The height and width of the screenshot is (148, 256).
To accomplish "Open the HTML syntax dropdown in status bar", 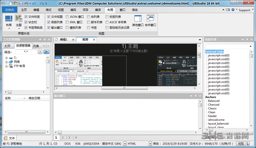I will click(150, 144).
